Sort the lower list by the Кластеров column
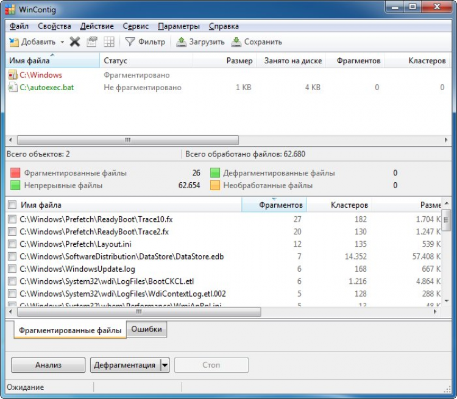 click(x=339, y=205)
